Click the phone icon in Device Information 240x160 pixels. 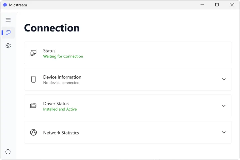coord(33,79)
